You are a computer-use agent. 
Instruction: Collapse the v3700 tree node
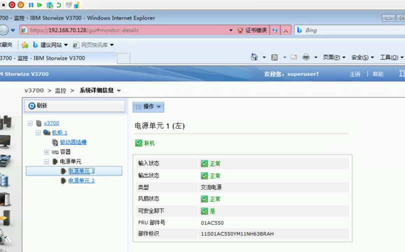(x=30, y=123)
